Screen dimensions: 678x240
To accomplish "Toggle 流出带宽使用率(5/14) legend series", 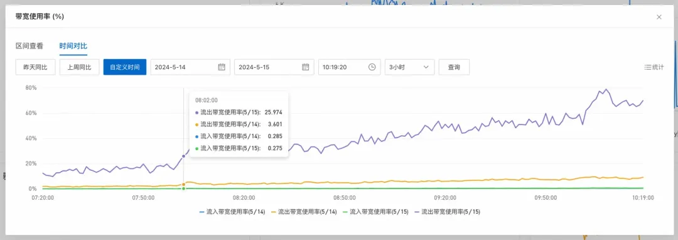I will [304, 212].
